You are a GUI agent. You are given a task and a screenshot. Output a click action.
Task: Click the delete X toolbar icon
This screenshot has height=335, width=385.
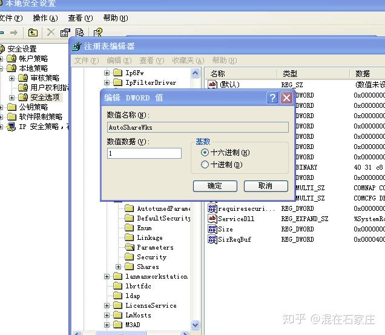[x=51, y=33]
